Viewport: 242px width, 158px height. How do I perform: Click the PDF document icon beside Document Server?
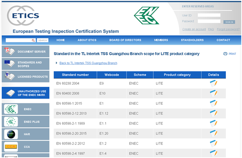point(10,51)
